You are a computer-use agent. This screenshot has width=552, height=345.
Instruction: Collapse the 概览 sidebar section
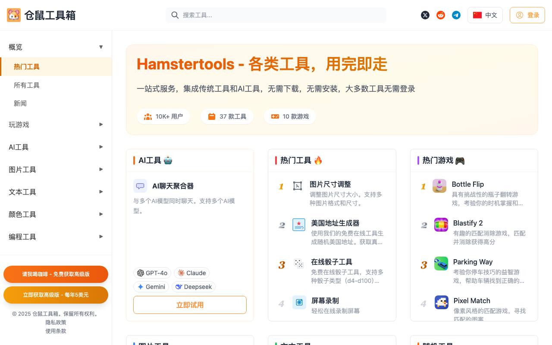point(56,47)
